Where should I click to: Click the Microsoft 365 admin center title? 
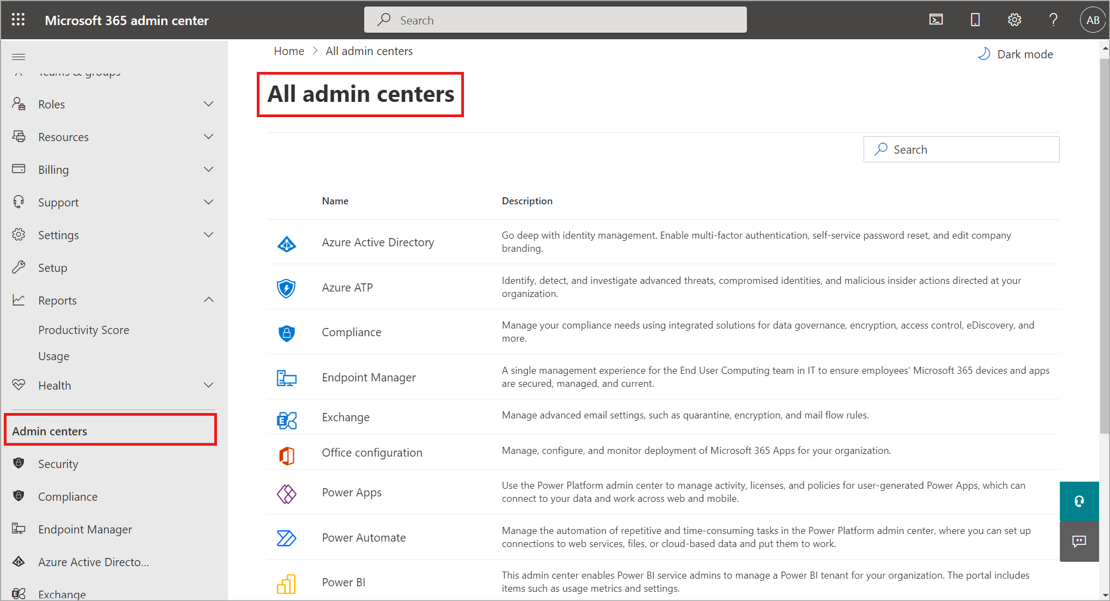(126, 21)
